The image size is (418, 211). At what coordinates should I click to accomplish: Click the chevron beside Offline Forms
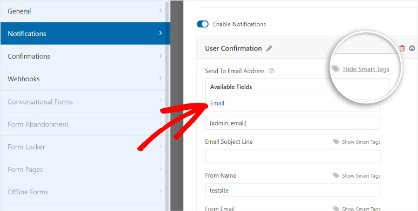coord(161,191)
